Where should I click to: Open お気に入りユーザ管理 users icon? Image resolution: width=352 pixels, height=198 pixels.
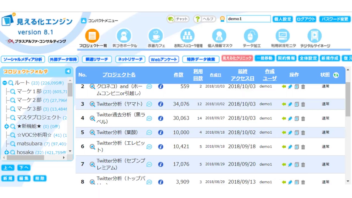tap(188, 36)
